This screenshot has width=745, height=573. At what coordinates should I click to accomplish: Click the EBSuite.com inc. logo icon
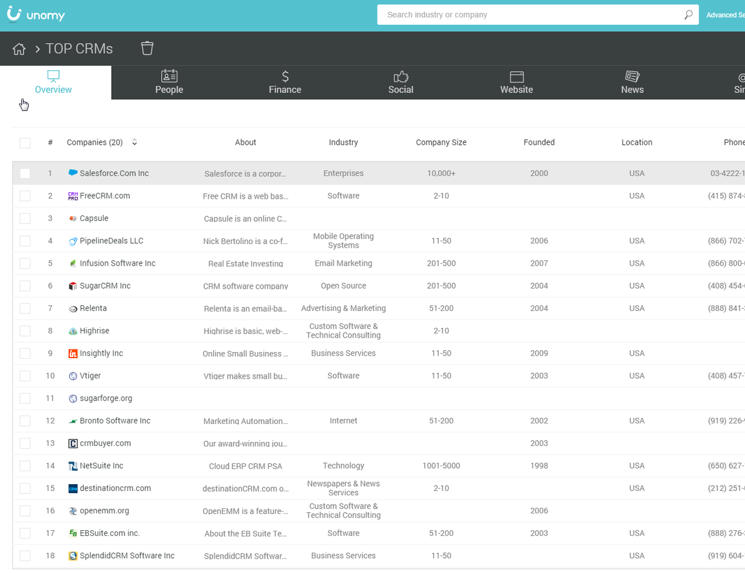point(73,533)
